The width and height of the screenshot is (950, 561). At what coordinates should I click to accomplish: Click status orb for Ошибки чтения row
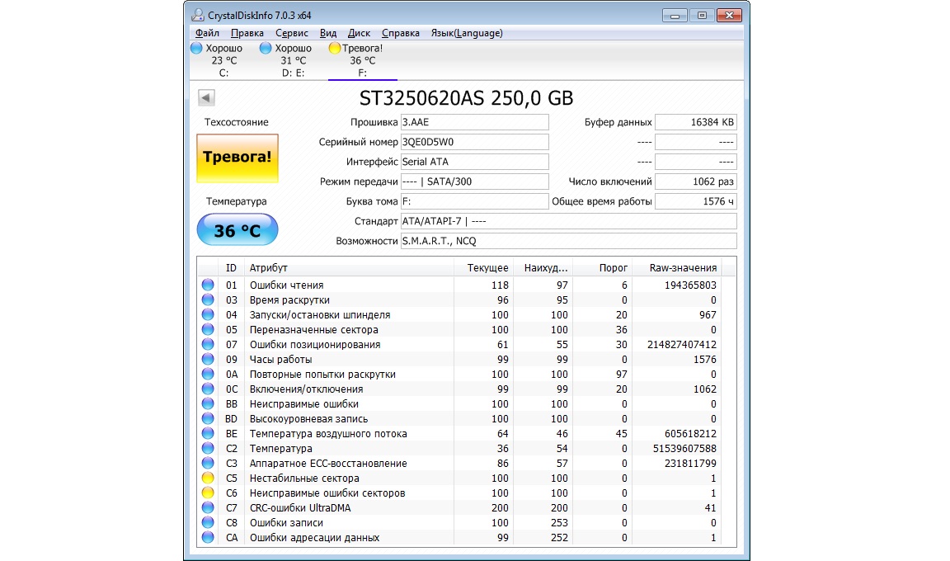[x=208, y=285]
